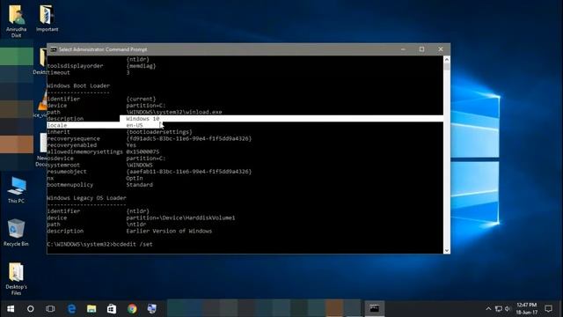Screen dimensions: 563x317
Task: Click the bootmenupolicy 'Standard' value
Action: [x=139, y=185]
